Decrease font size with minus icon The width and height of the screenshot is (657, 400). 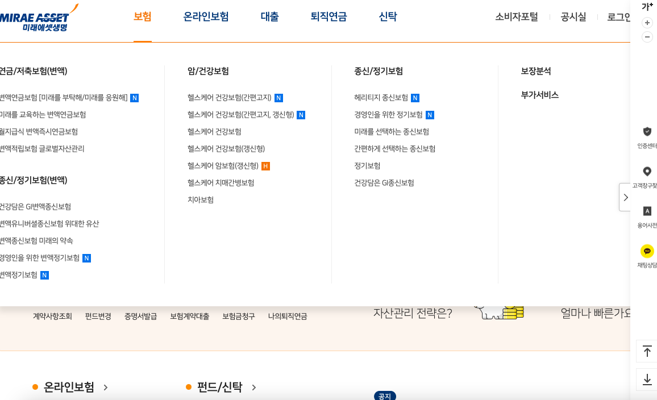point(647,37)
